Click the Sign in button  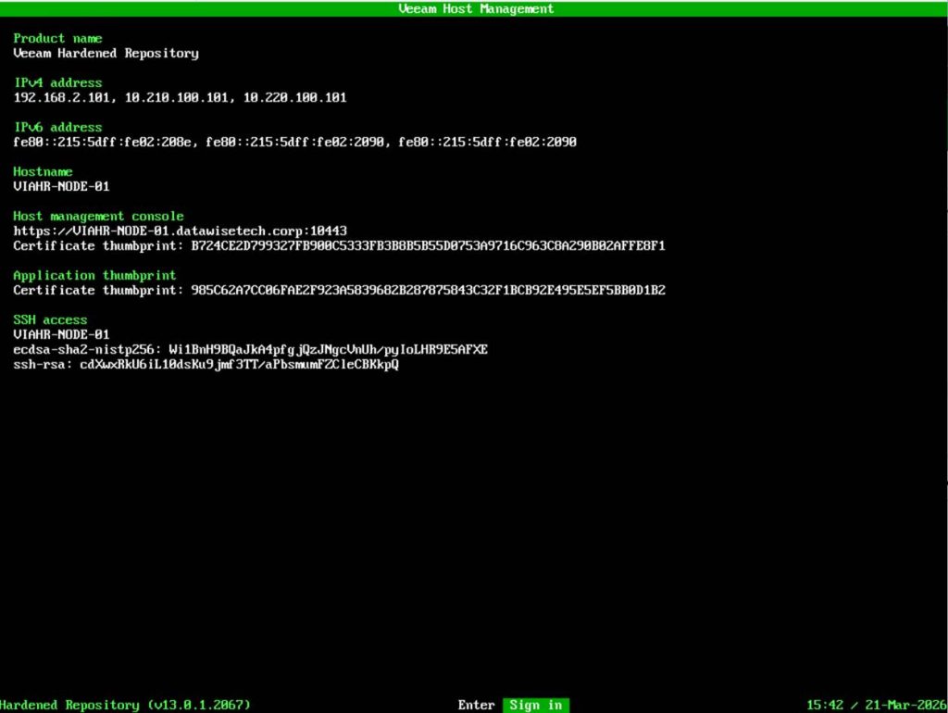coord(535,705)
